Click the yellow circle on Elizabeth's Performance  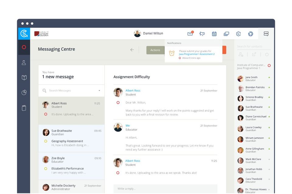click(x=46, y=169)
